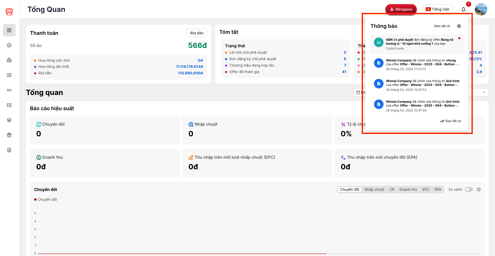The height and width of the screenshot is (256, 495).
Task: Click the Rút tiền button
Action: pos(197,33)
